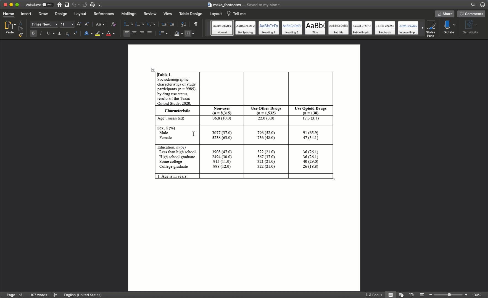Click the Undo arrow icon

pos(74,5)
